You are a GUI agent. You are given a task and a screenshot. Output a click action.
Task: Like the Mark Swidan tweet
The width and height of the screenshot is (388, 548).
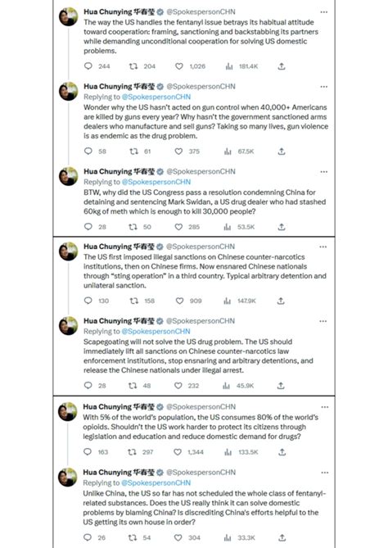pos(178,227)
